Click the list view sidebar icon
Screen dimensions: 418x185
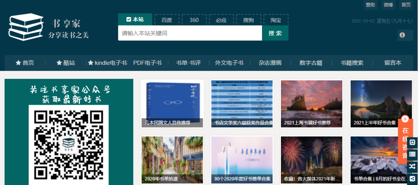pyautogui.click(x=413, y=154)
